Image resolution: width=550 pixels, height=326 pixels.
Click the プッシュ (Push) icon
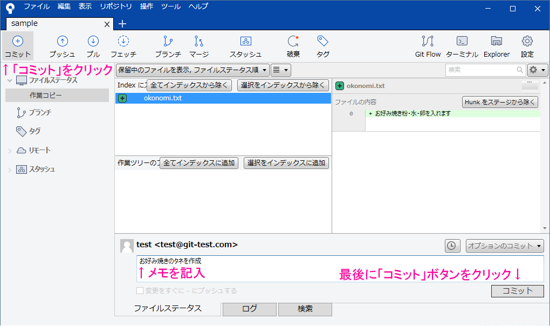[x=61, y=45]
